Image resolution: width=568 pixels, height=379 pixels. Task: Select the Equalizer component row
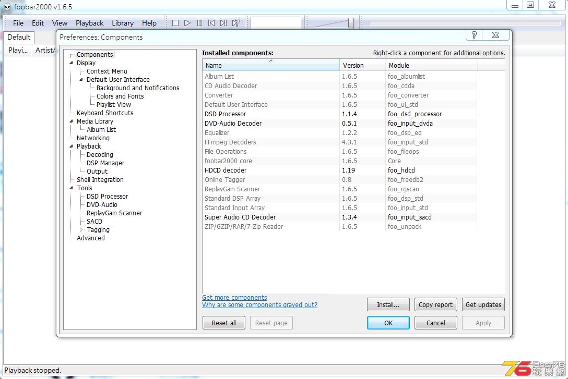coord(339,133)
